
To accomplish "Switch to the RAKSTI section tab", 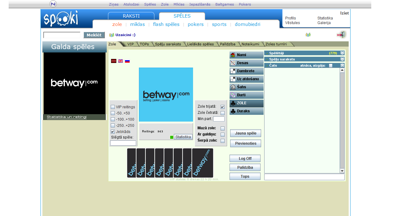I will pos(131,16).
